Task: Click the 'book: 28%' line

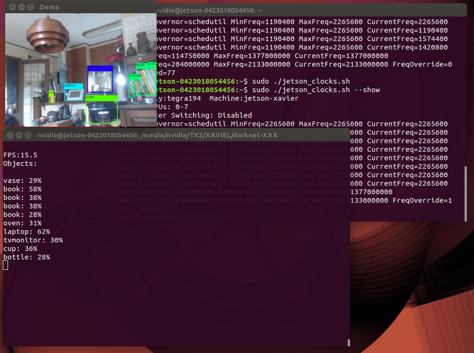Action: (x=22, y=215)
